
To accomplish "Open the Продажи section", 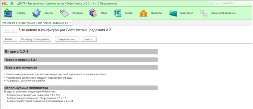I will pos(77,13).
